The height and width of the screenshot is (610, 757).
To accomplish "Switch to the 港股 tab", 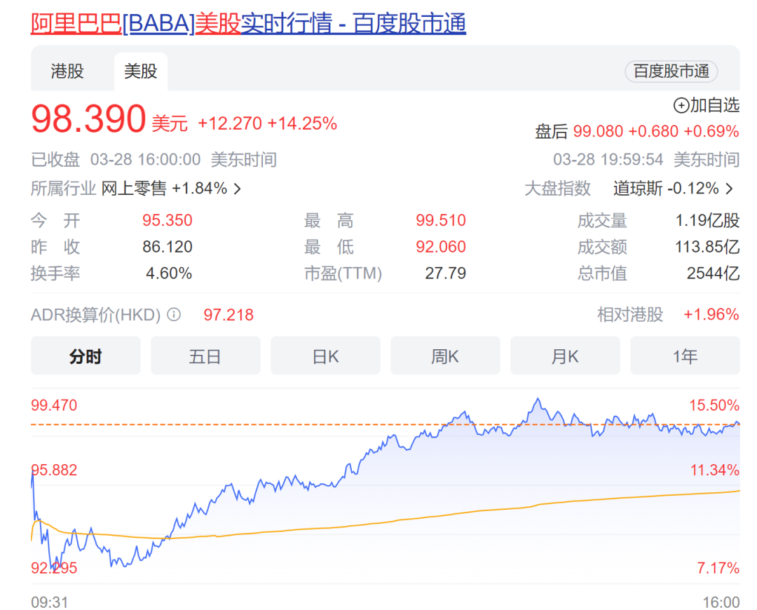I will [67, 71].
